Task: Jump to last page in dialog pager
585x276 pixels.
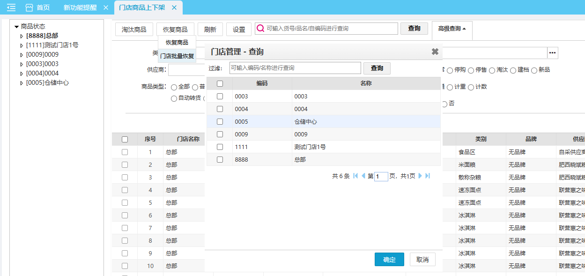Action: (428, 176)
